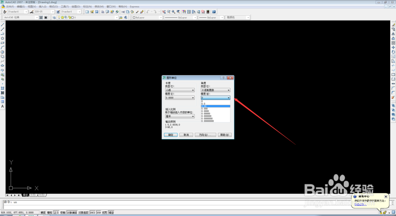Toggle 捕捉 snap mode in status bar
396x216 pixels.
[43, 212]
